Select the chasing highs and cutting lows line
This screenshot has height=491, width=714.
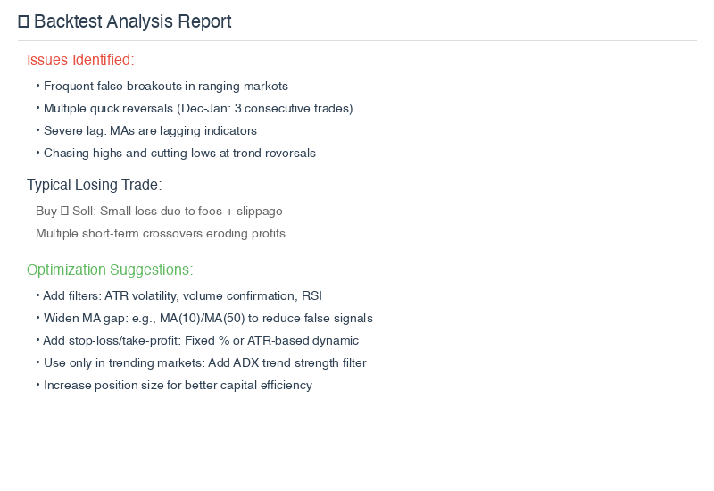pyautogui.click(x=179, y=154)
